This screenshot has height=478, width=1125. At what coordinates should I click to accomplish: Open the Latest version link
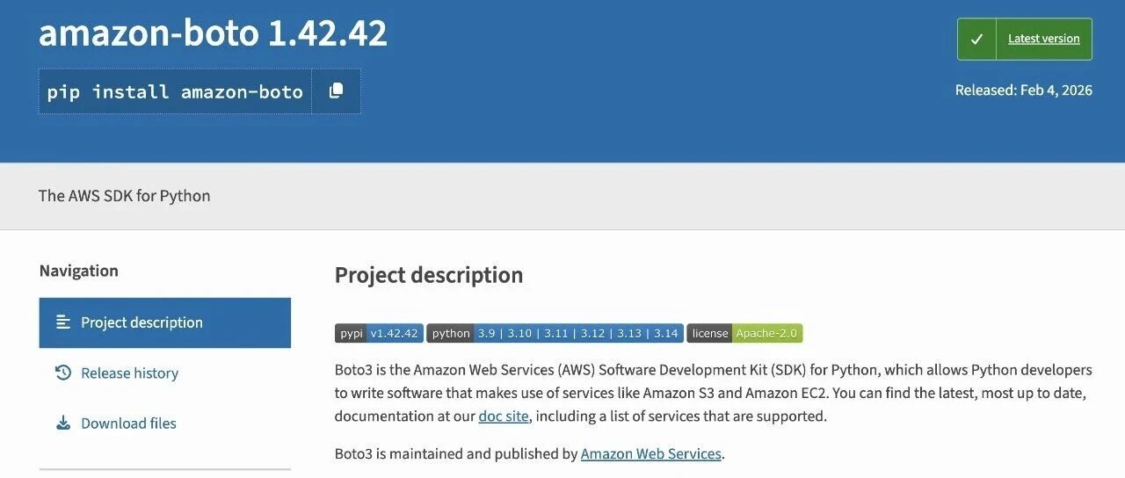tap(1043, 39)
